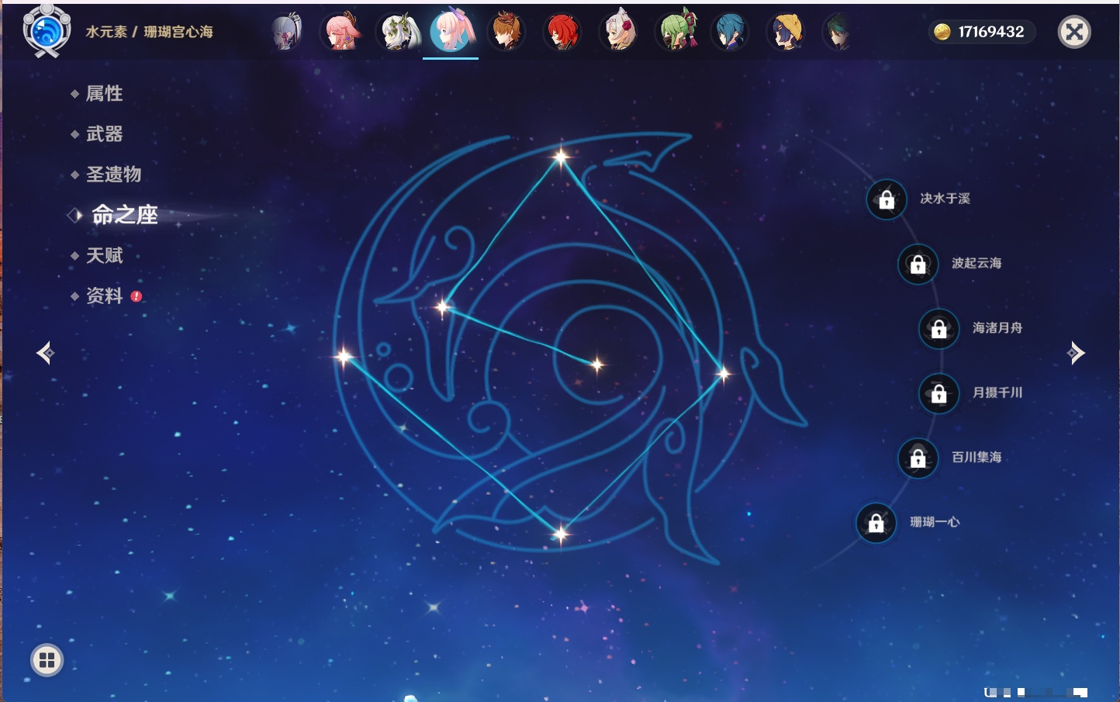The height and width of the screenshot is (702, 1120).
Task: Select the 百川集海 constellation label
Action: (x=977, y=457)
